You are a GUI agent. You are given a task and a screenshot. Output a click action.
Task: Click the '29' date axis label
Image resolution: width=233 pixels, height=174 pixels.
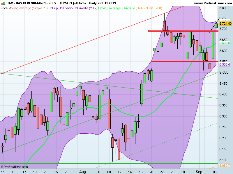(67, 172)
